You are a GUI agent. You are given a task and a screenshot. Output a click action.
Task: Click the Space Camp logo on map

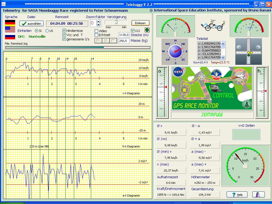coord(216,74)
